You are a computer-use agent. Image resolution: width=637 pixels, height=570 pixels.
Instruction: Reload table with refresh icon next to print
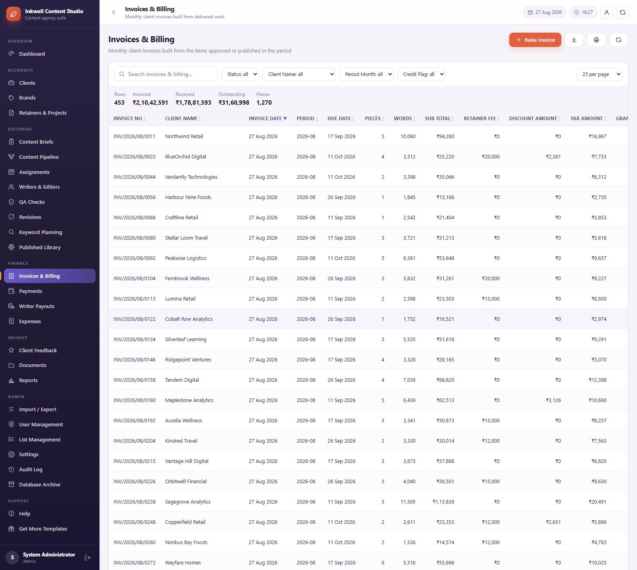point(619,40)
